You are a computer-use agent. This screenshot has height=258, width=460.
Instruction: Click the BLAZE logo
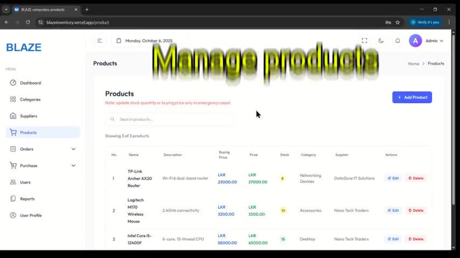tap(24, 47)
